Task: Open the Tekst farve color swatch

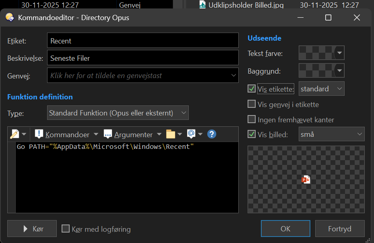Action: (321, 53)
